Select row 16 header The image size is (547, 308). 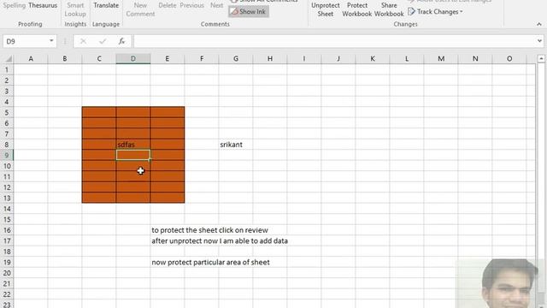click(7, 230)
